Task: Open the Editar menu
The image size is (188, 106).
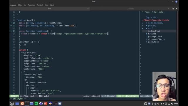Action: [20, 5]
